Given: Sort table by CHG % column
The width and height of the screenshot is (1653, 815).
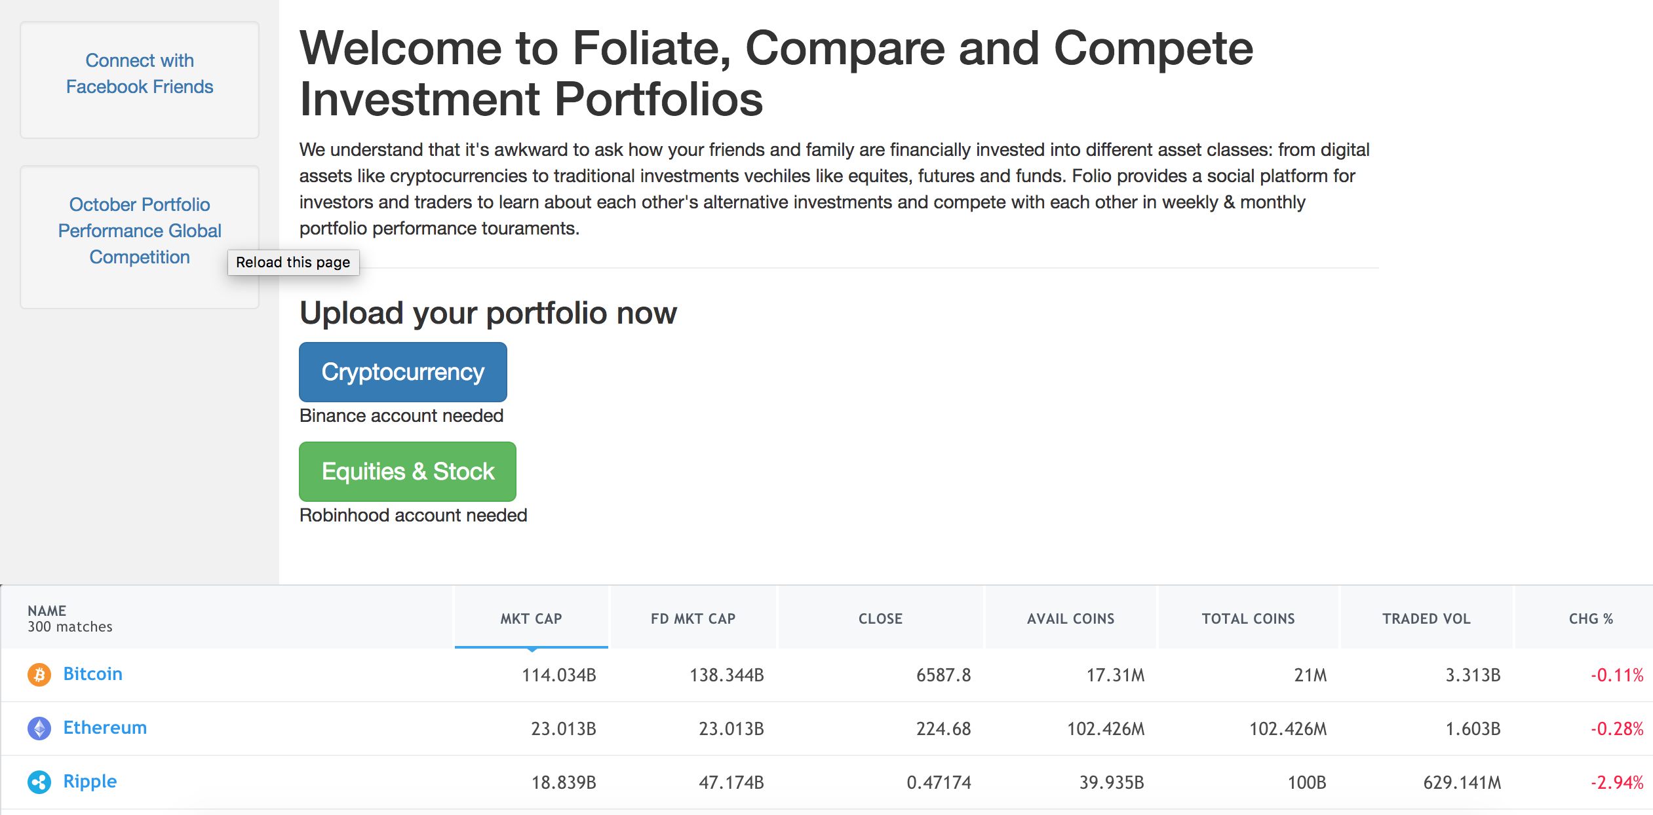Looking at the screenshot, I should pos(1591,618).
